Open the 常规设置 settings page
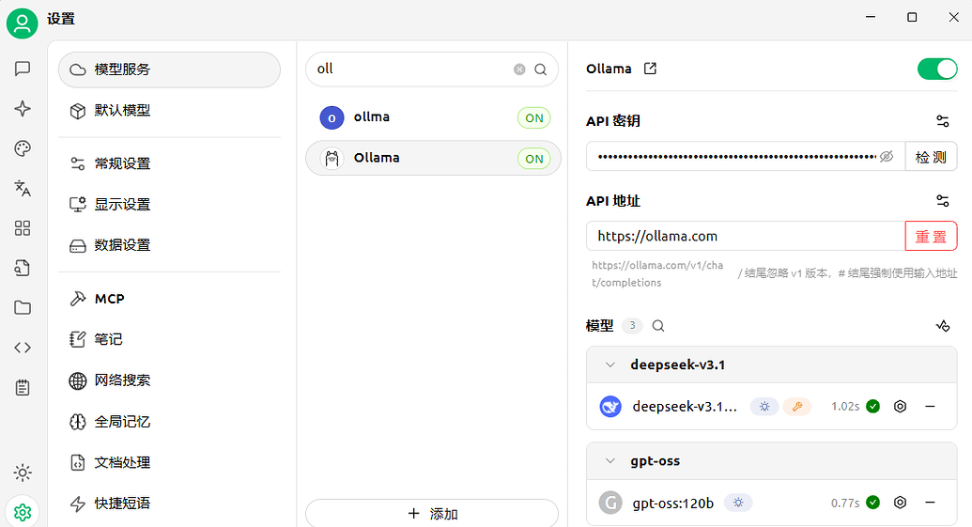Viewport: 972px width, 527px height. tap(169, 163)
